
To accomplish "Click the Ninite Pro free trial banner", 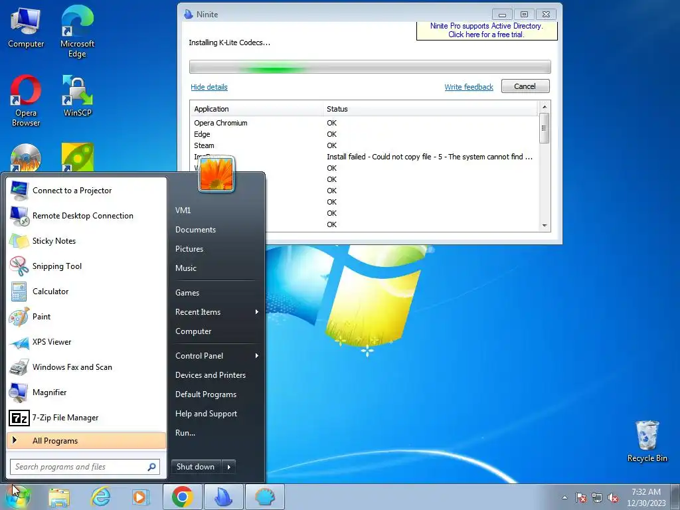I will (487, 31).
